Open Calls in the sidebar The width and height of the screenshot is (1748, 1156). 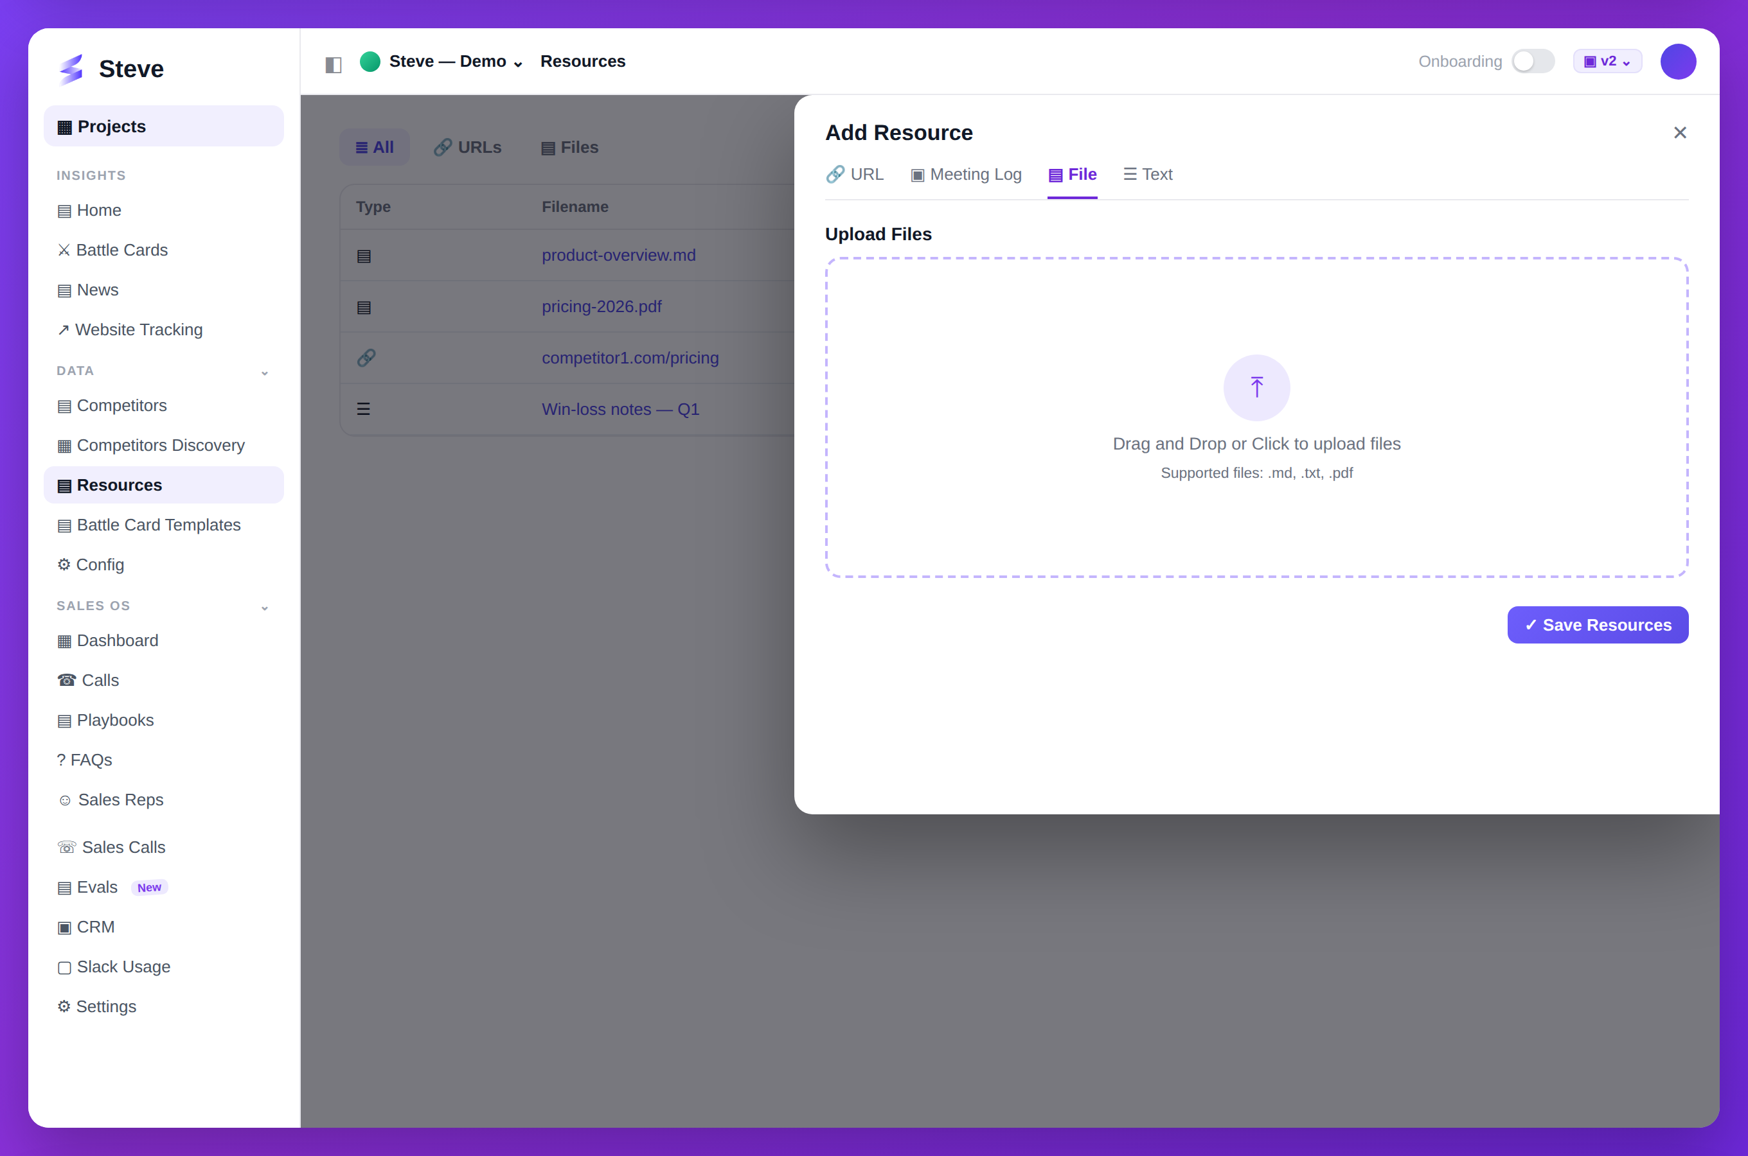tap(164, 681)
